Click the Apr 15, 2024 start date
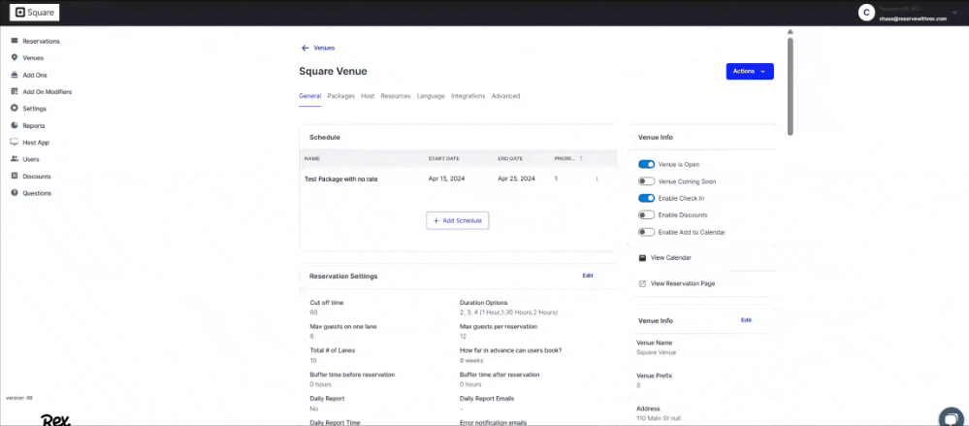 [x=446, y=179]
